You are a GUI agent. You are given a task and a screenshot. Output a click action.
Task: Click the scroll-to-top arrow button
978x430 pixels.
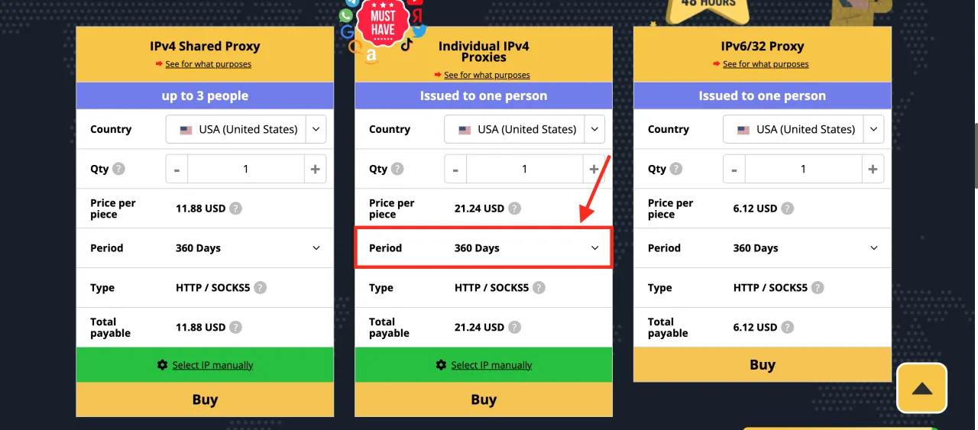[921, 389]
